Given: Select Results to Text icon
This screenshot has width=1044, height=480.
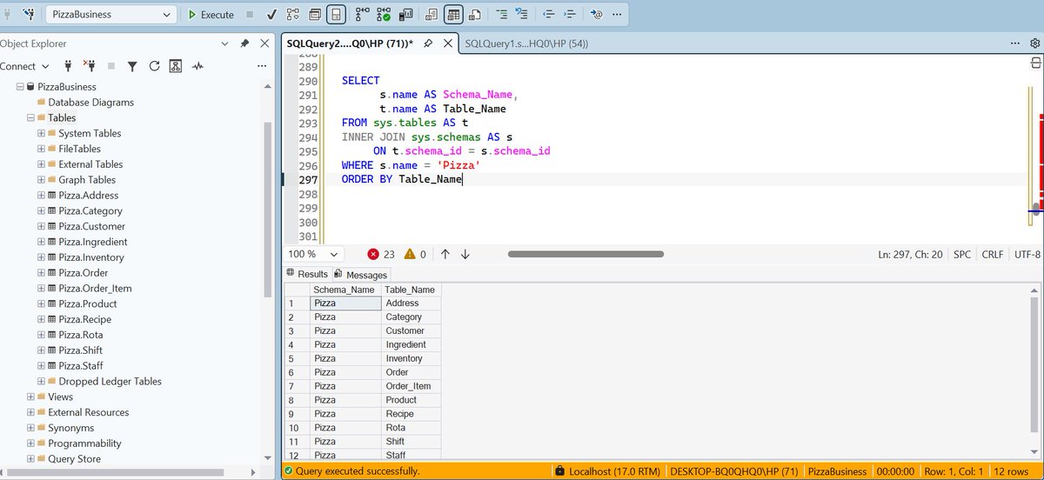Looking at the screenshot, I should [432, 15].
